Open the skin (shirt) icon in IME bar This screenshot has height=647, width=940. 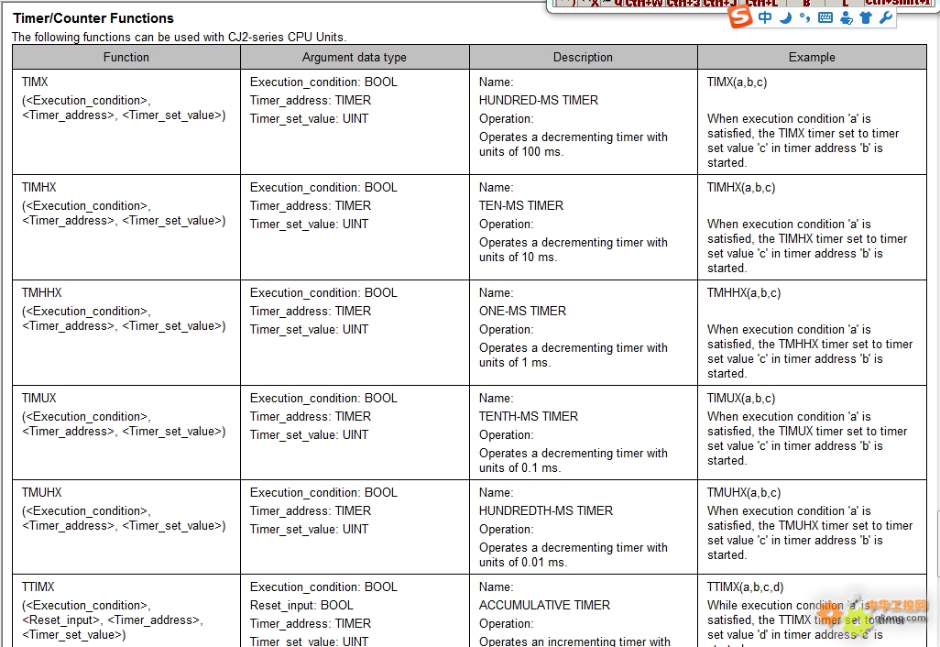(x=866, y=17)
